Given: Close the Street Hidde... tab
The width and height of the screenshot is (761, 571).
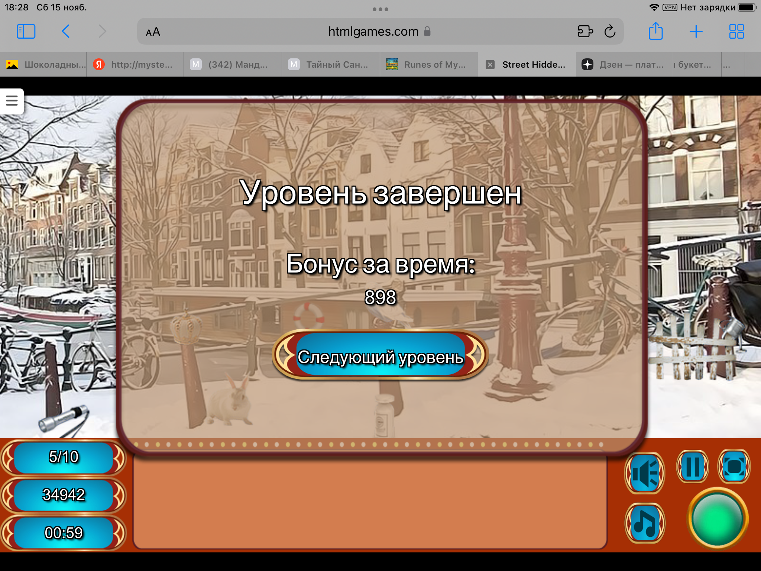Looking at the screenshot, I should 490,65.
